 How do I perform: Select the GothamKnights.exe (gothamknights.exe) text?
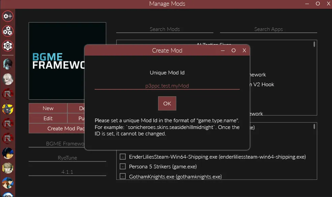coord(175,176)
